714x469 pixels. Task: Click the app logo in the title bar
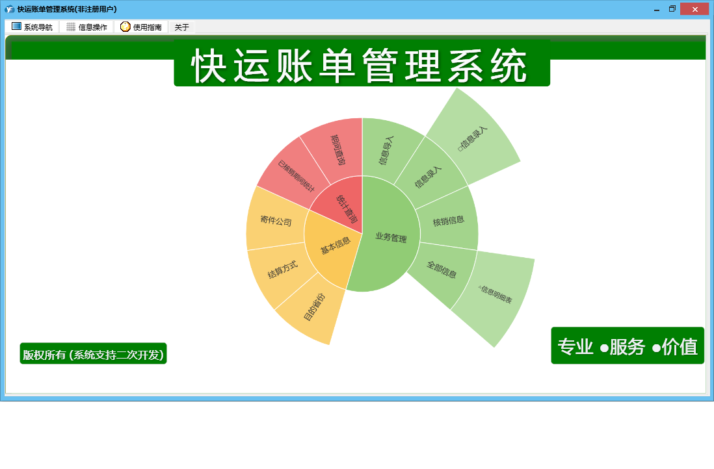point(9,9)
